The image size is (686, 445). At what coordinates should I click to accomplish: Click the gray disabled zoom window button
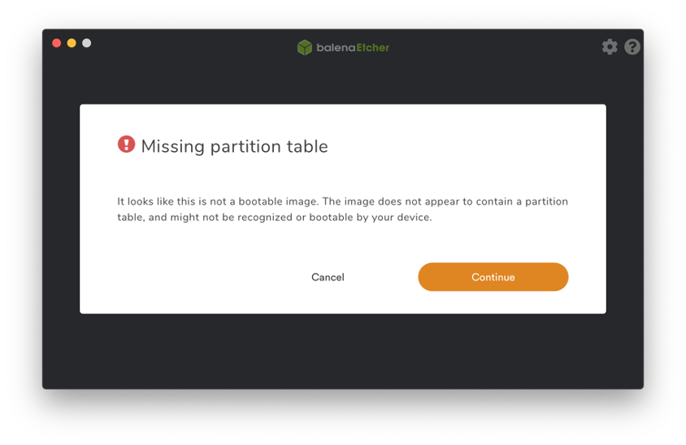[x=87, y=43]
